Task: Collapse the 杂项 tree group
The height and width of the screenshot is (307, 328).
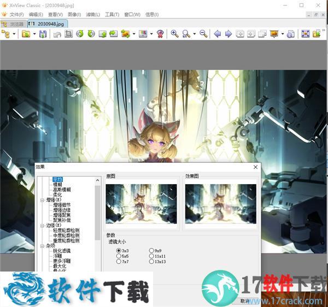Action: (42, 246)
